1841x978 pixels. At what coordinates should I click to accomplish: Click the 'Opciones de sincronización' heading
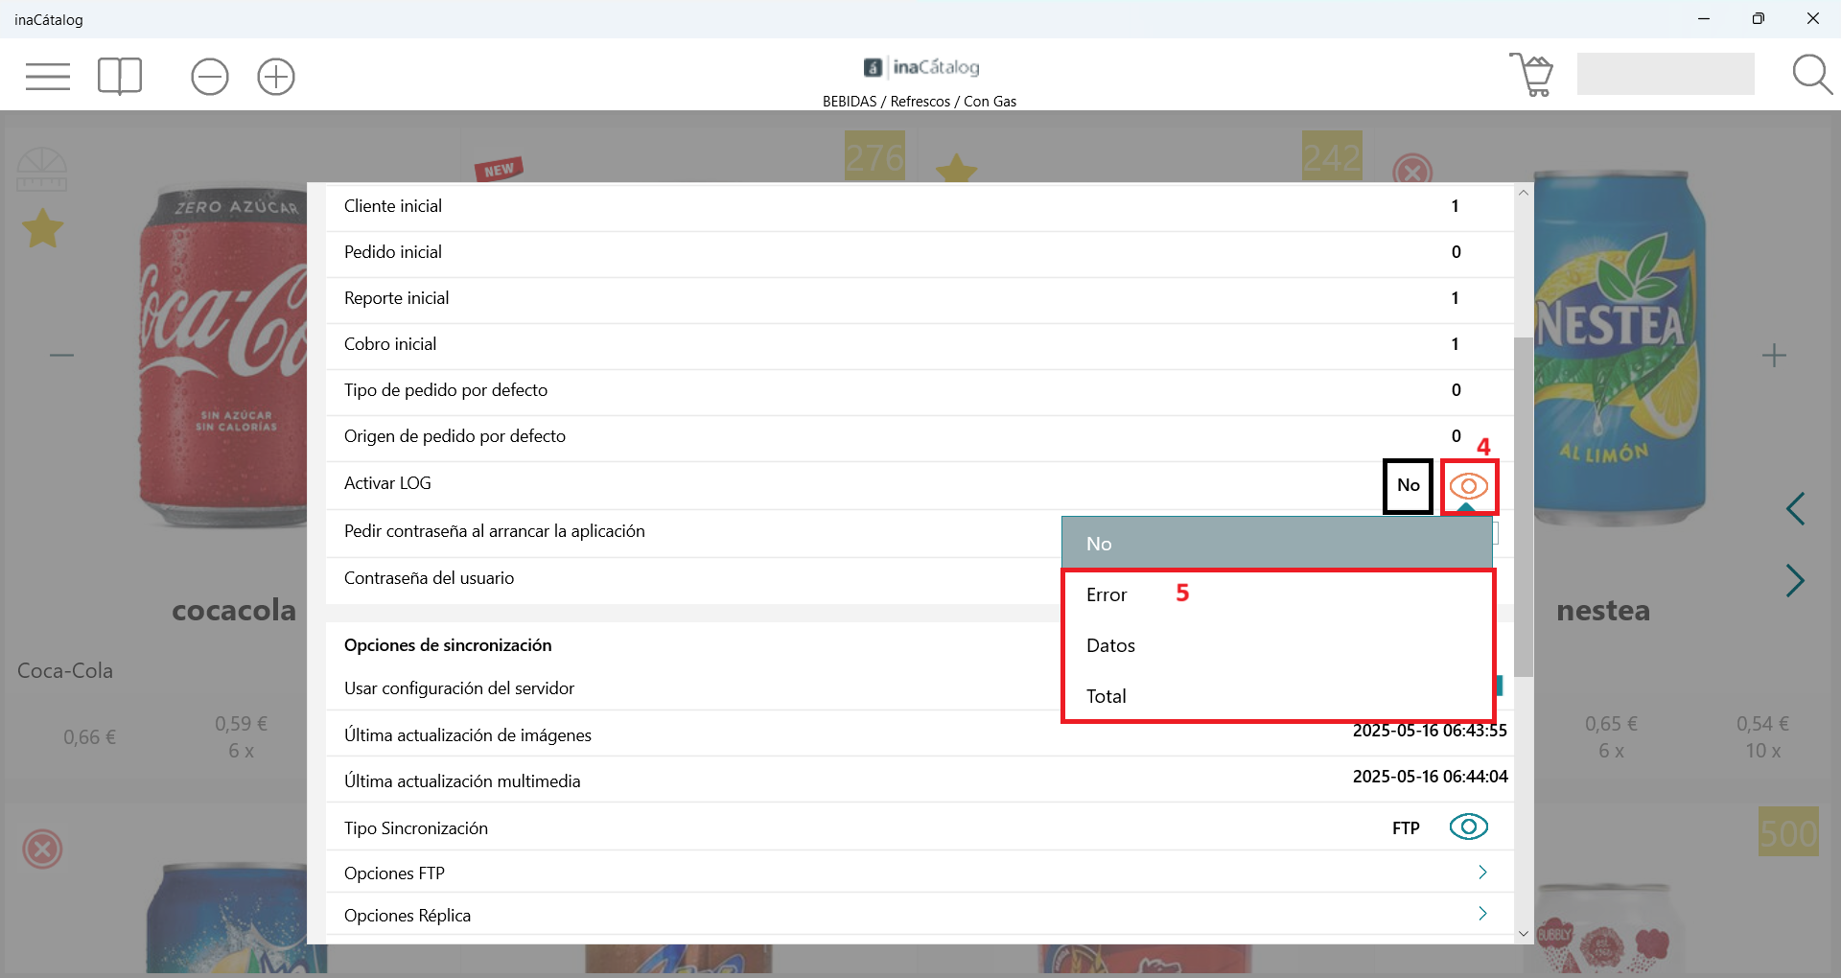(x=448, y=645)
